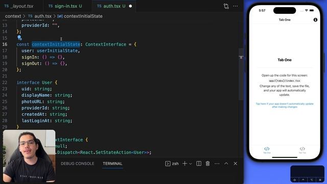Click lastLoginAt field on line 28
The image size is (327, 184).
coord(35,121)
